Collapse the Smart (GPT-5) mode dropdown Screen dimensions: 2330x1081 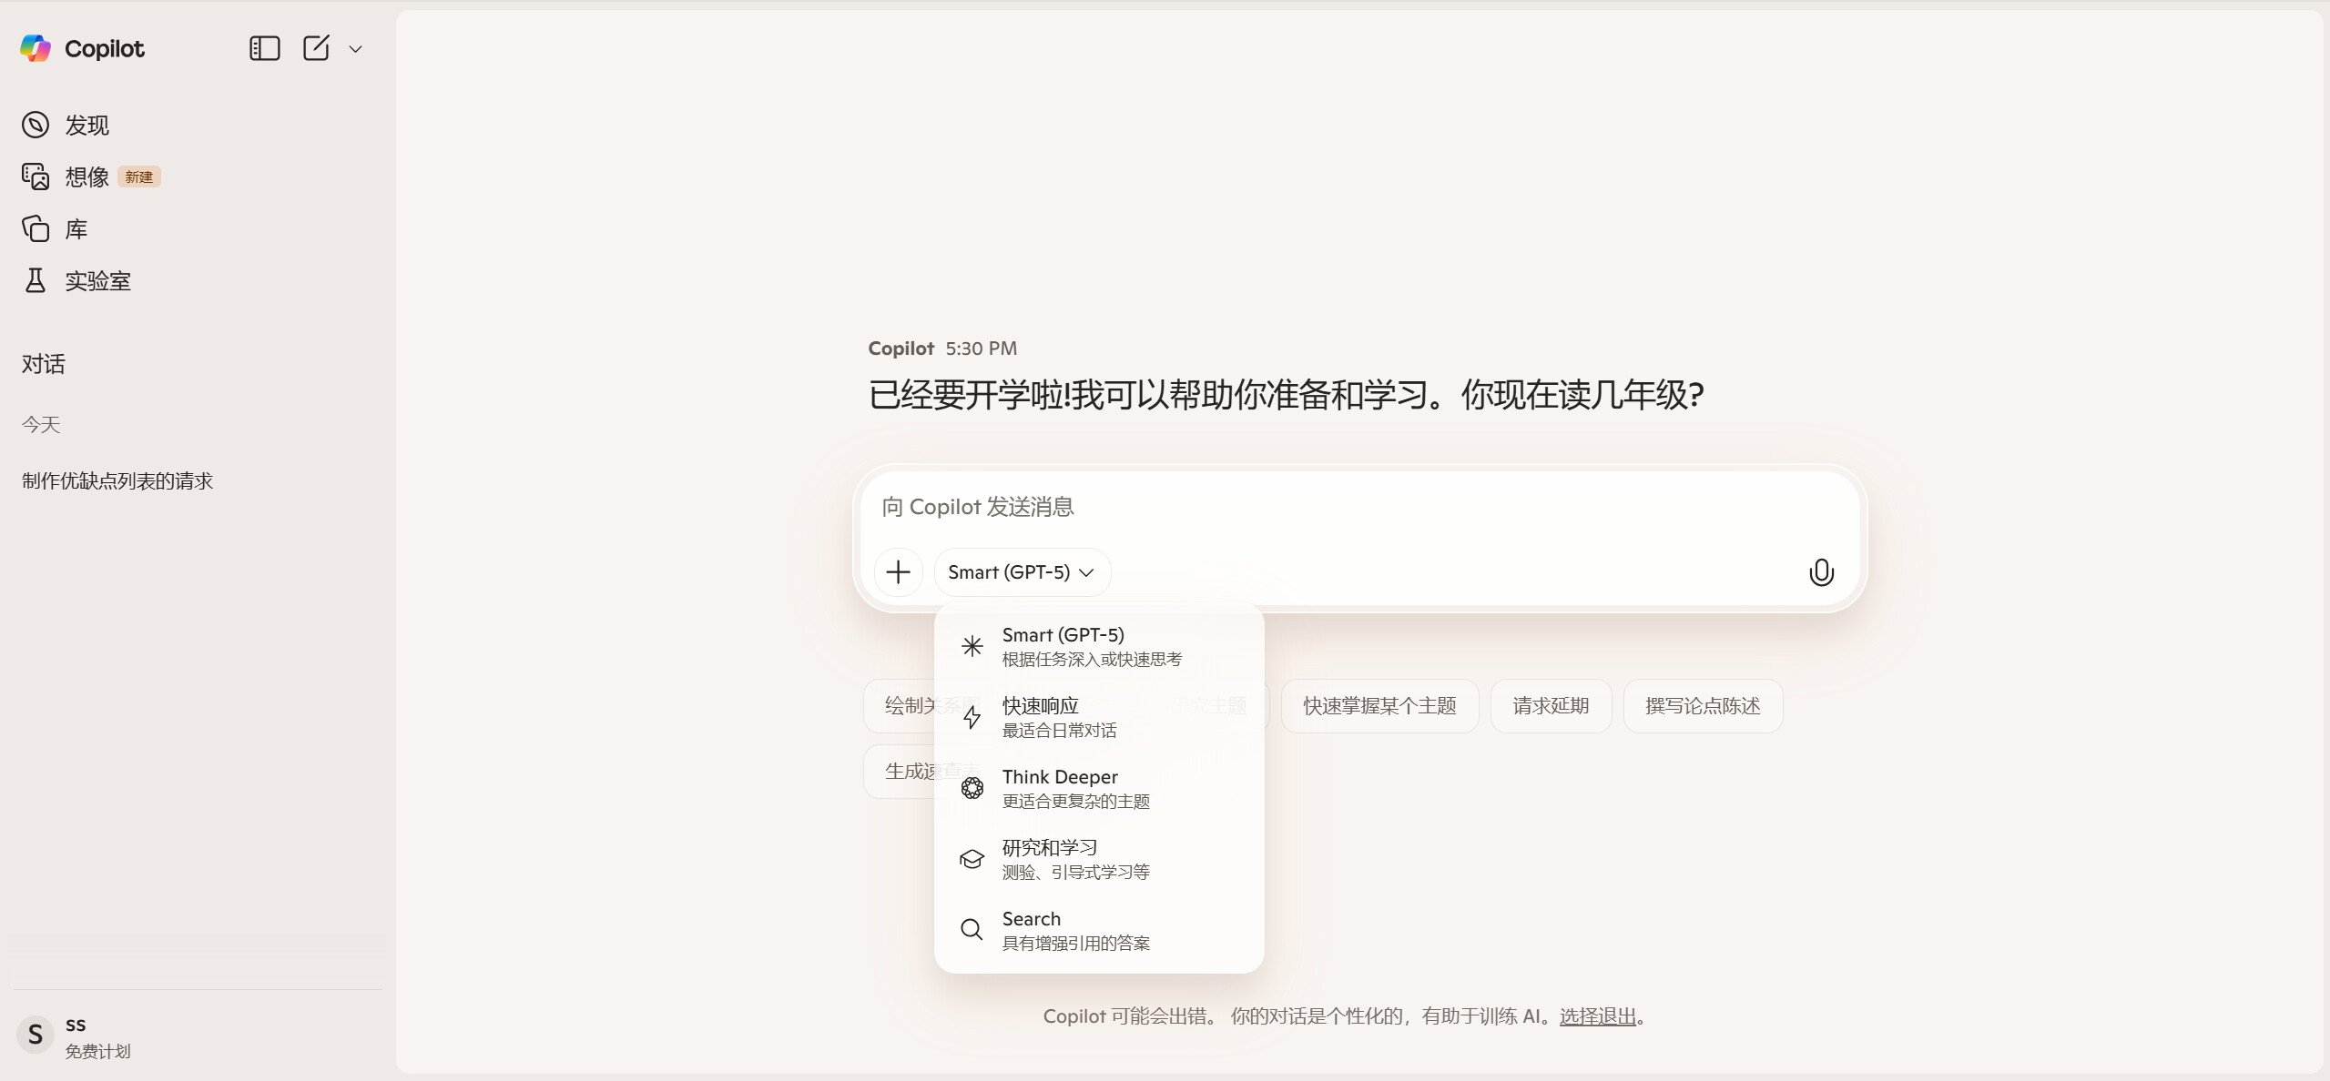[x=1021, y=572]
